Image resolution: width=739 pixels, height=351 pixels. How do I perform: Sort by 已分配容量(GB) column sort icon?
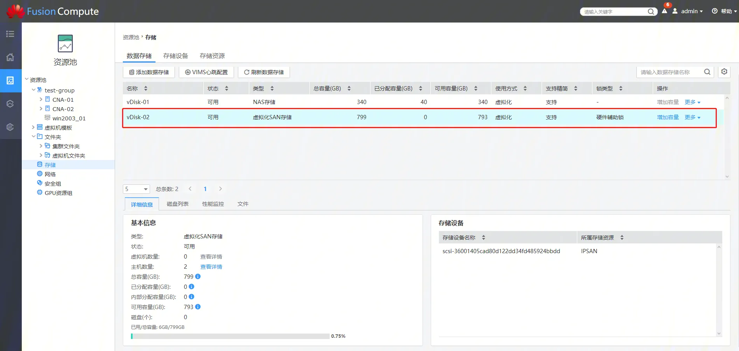coord(421,89)
